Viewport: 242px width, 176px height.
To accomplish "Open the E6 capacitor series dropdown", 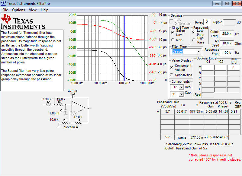I will (x=181, y=94).
